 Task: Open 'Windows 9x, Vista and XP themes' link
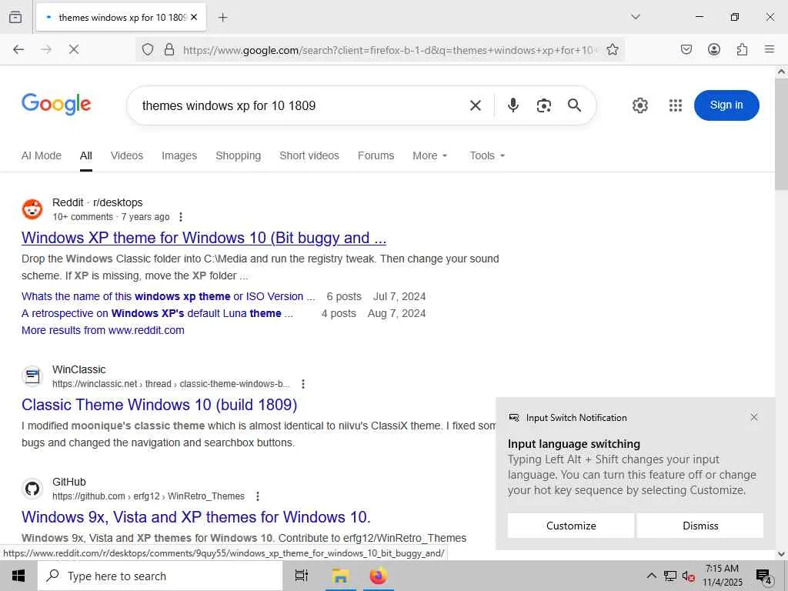pyautogui.click(x=196, y=517)
